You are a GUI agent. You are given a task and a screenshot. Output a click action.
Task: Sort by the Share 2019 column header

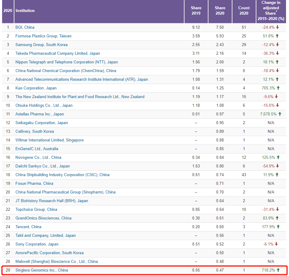tap(196, 11)
